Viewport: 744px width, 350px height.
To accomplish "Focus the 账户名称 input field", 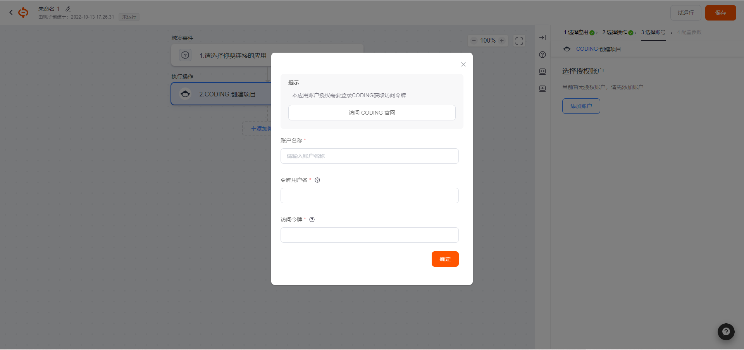I will [370, 156].
